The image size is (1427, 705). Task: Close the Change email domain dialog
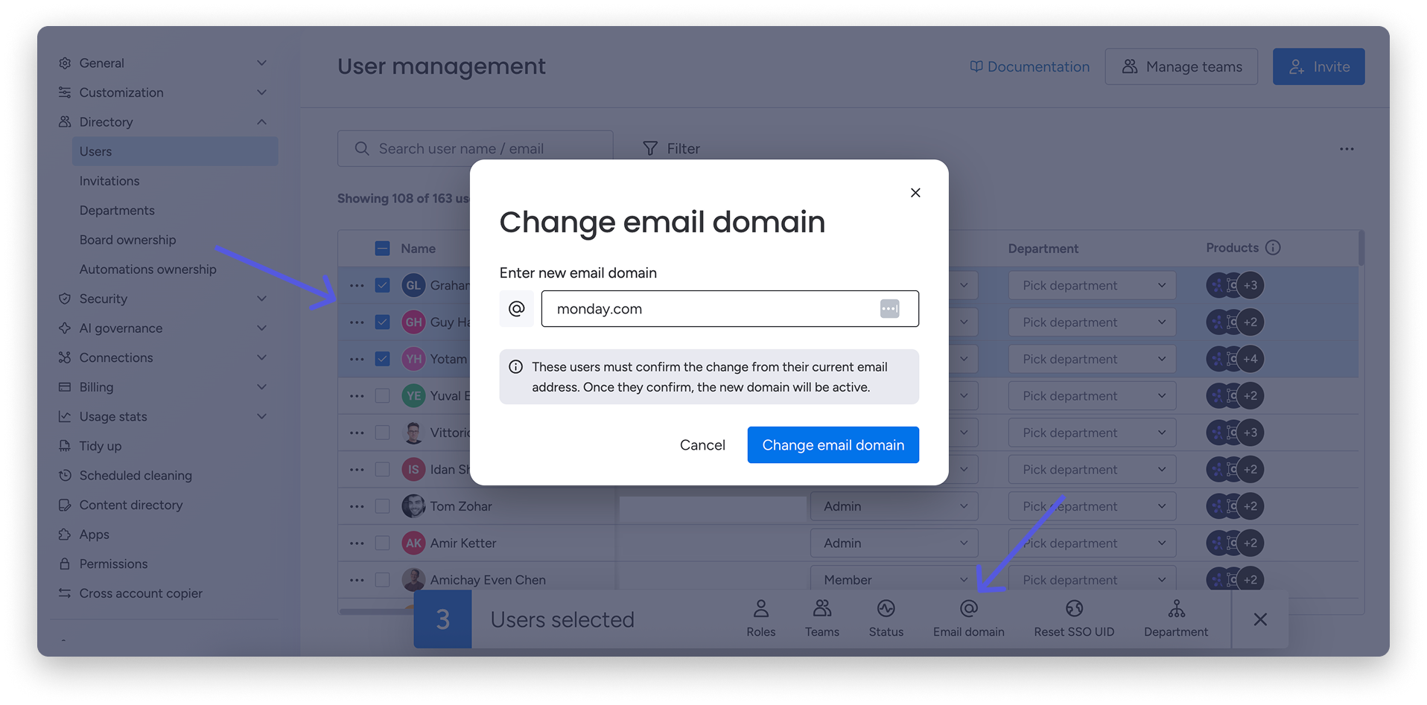915,193
